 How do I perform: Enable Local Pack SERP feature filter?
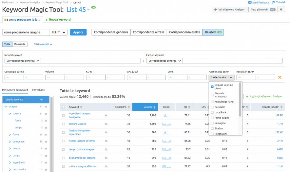tap(212, 112)
